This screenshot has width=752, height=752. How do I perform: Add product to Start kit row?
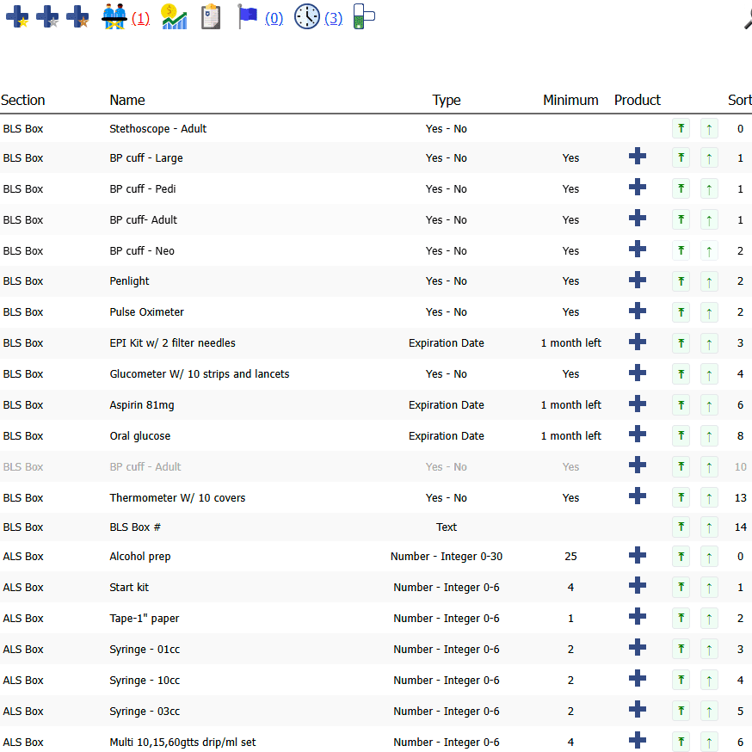pyautogui.click(x=638, y=586)
